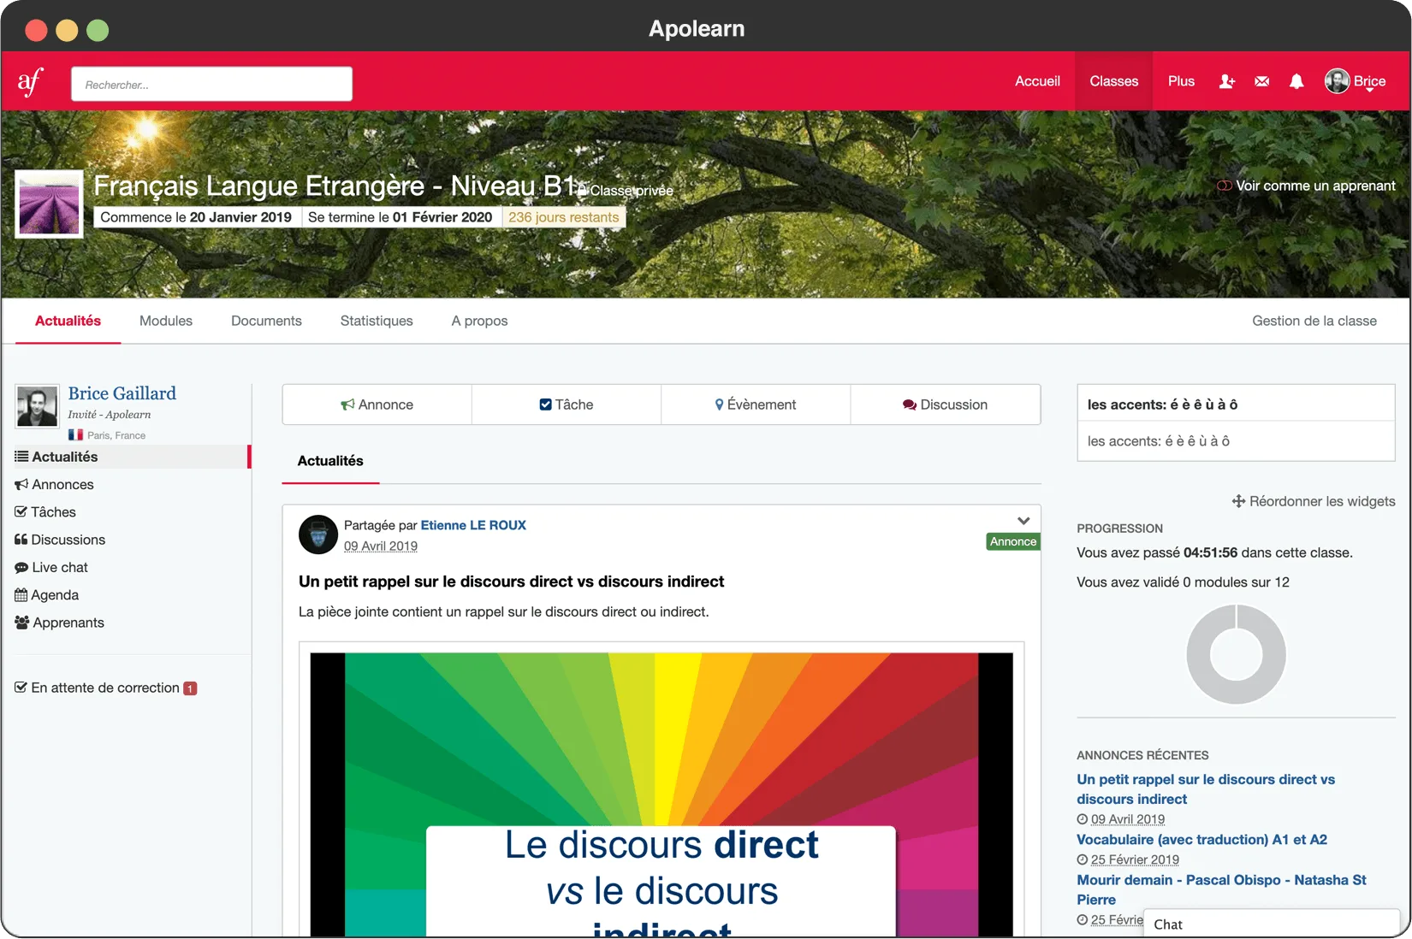Click the quote icon beside sidebar Discussions

[21, 540]
